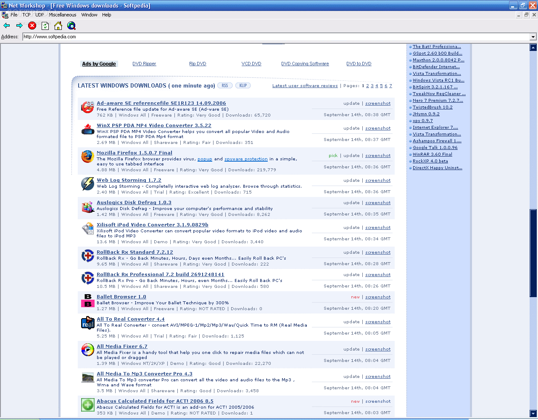Click the Search globe toolbar icon
The height and width of the screenshot is (420, 538).
pos(71,26)
